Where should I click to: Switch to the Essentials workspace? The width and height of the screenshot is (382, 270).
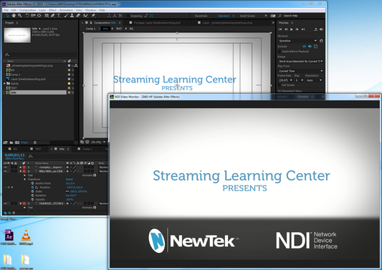click(x=201, y=16)
